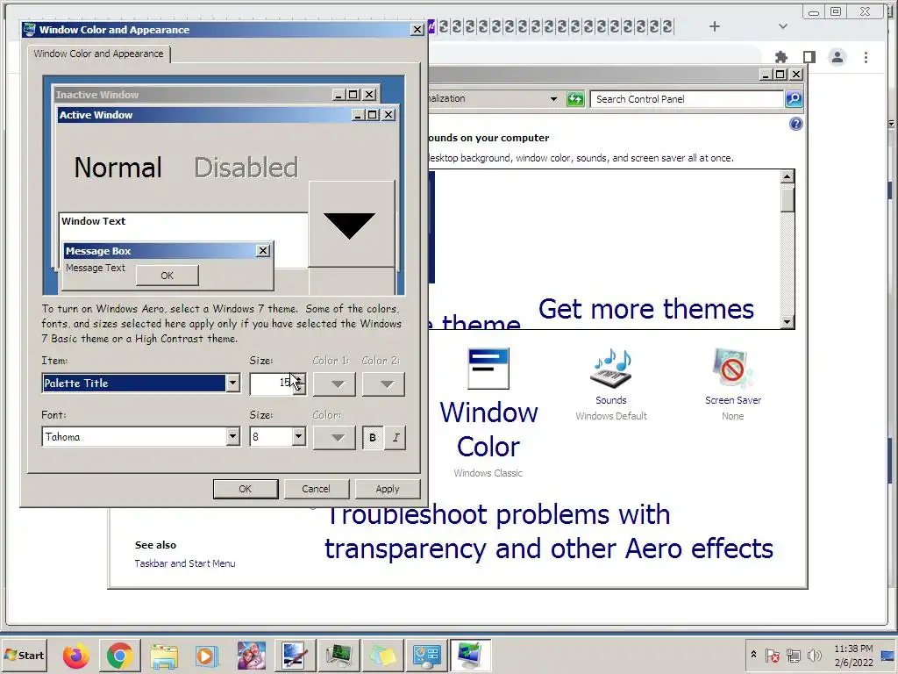Click the Window Color icon in Personalization
The height and width of the screenshot is (674, 898).
[x=488, y=369]
